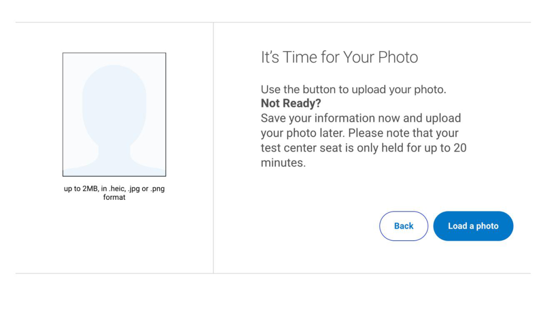
Task: Go back using the Back button
Action: tap(403, 226)
